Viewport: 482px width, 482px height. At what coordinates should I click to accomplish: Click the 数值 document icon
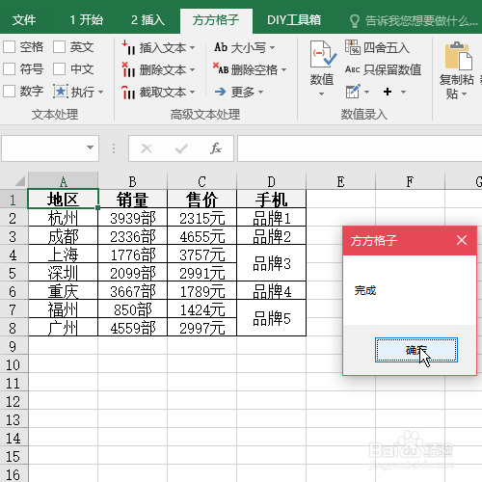[x=323, y=54]
